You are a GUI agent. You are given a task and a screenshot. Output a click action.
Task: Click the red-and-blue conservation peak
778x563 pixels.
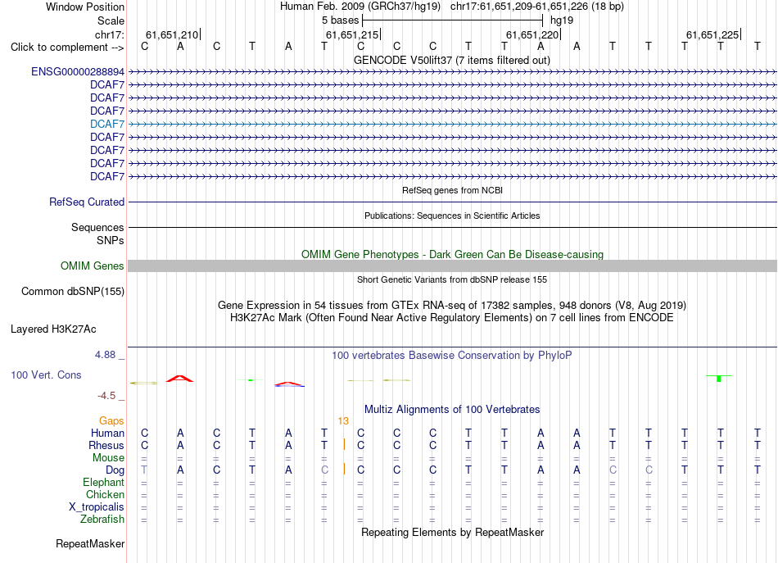289,384
